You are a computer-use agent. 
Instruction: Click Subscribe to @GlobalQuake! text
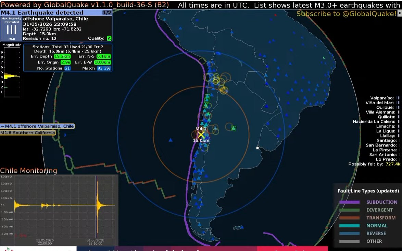(x=347, y=14)
